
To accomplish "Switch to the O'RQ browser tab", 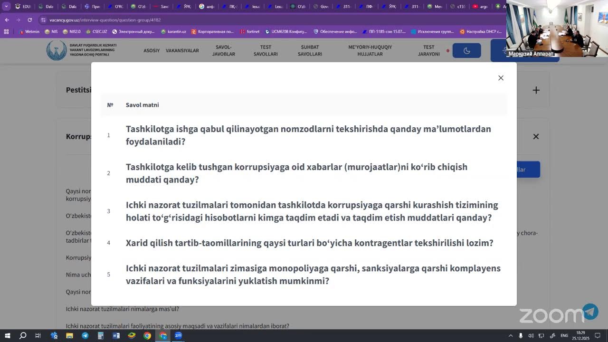I will pyautogui.click(x=115, y=7).
